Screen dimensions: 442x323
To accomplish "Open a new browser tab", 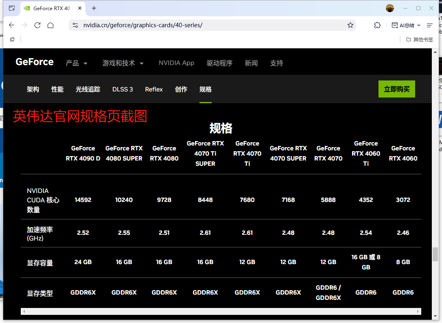I will [x=94, y=9].
